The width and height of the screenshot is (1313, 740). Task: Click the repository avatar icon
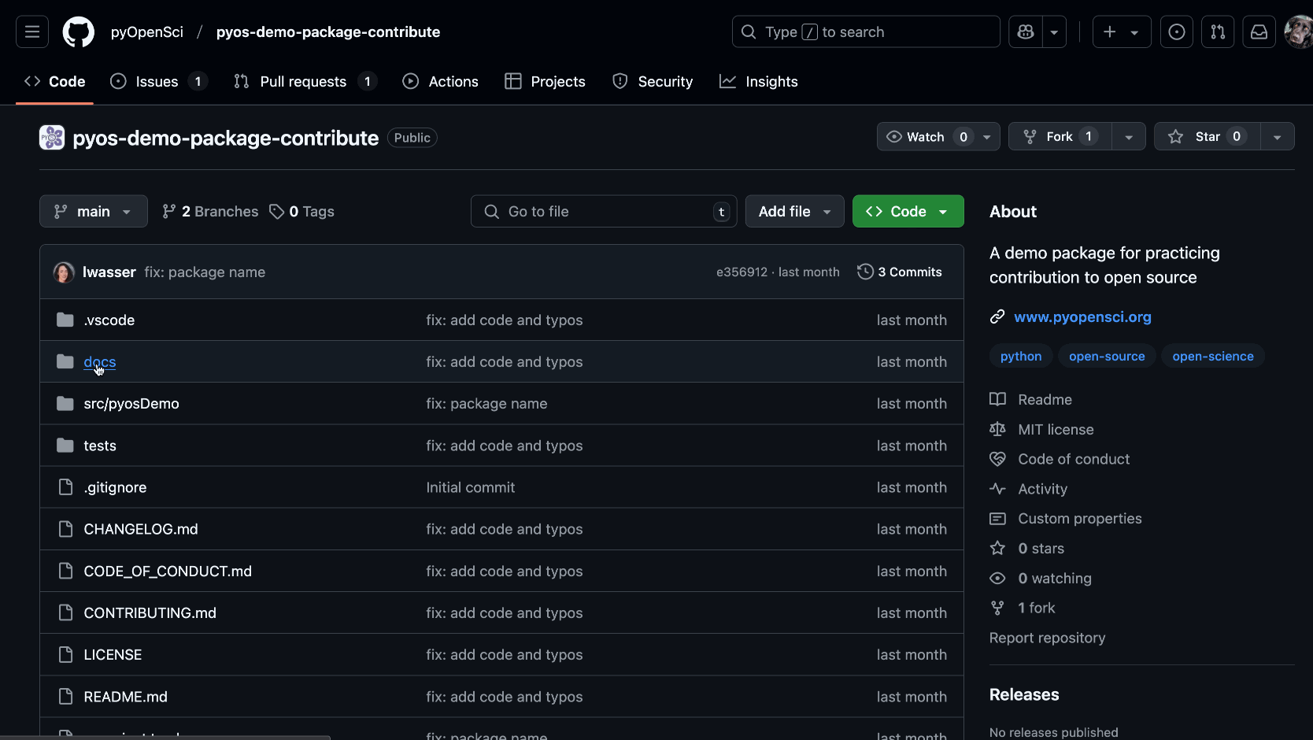pyautogui.click(x=52, y=138)
